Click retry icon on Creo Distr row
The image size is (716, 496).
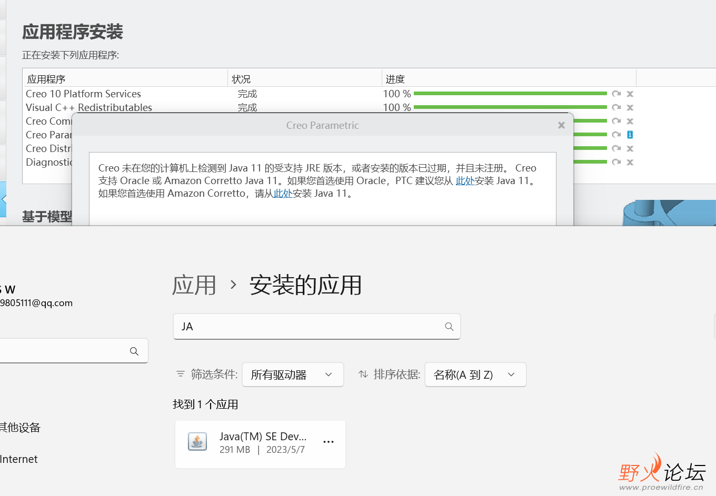[616, 148]
